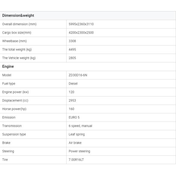Image resolution: width=176 pixels, height=176 pixels.
Task: Select the Cargo box size(mm) label
Action: click(17, 33)
